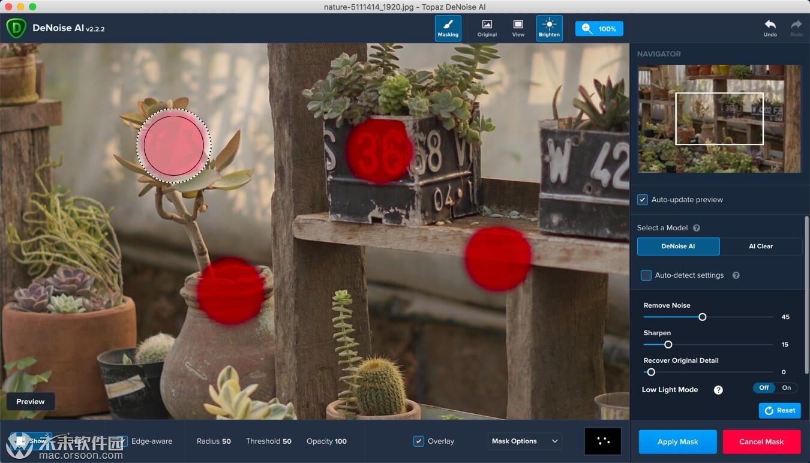This screenshot has height=463, width=810.
Task: Click the Remove Noise slider handle
Action: pyautogui.click(x=702, y=317)
